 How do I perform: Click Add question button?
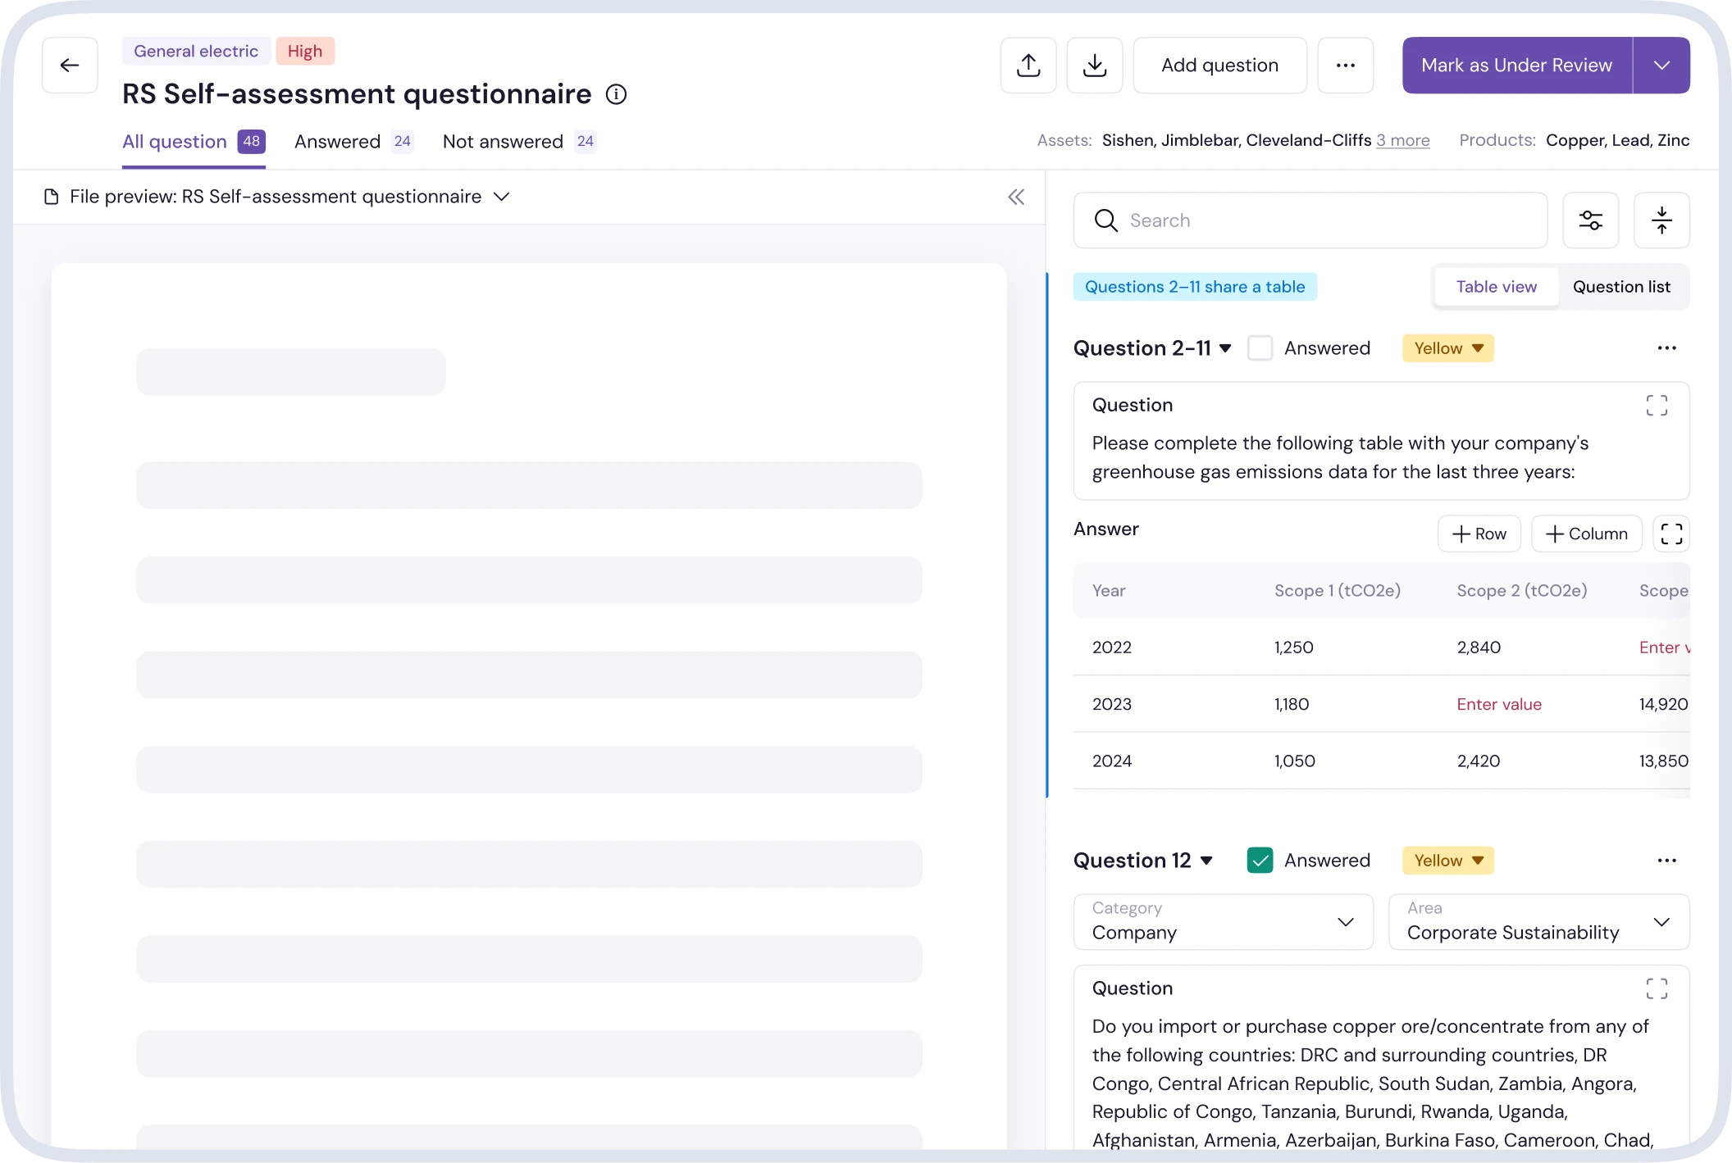[x=1219, y=66]
